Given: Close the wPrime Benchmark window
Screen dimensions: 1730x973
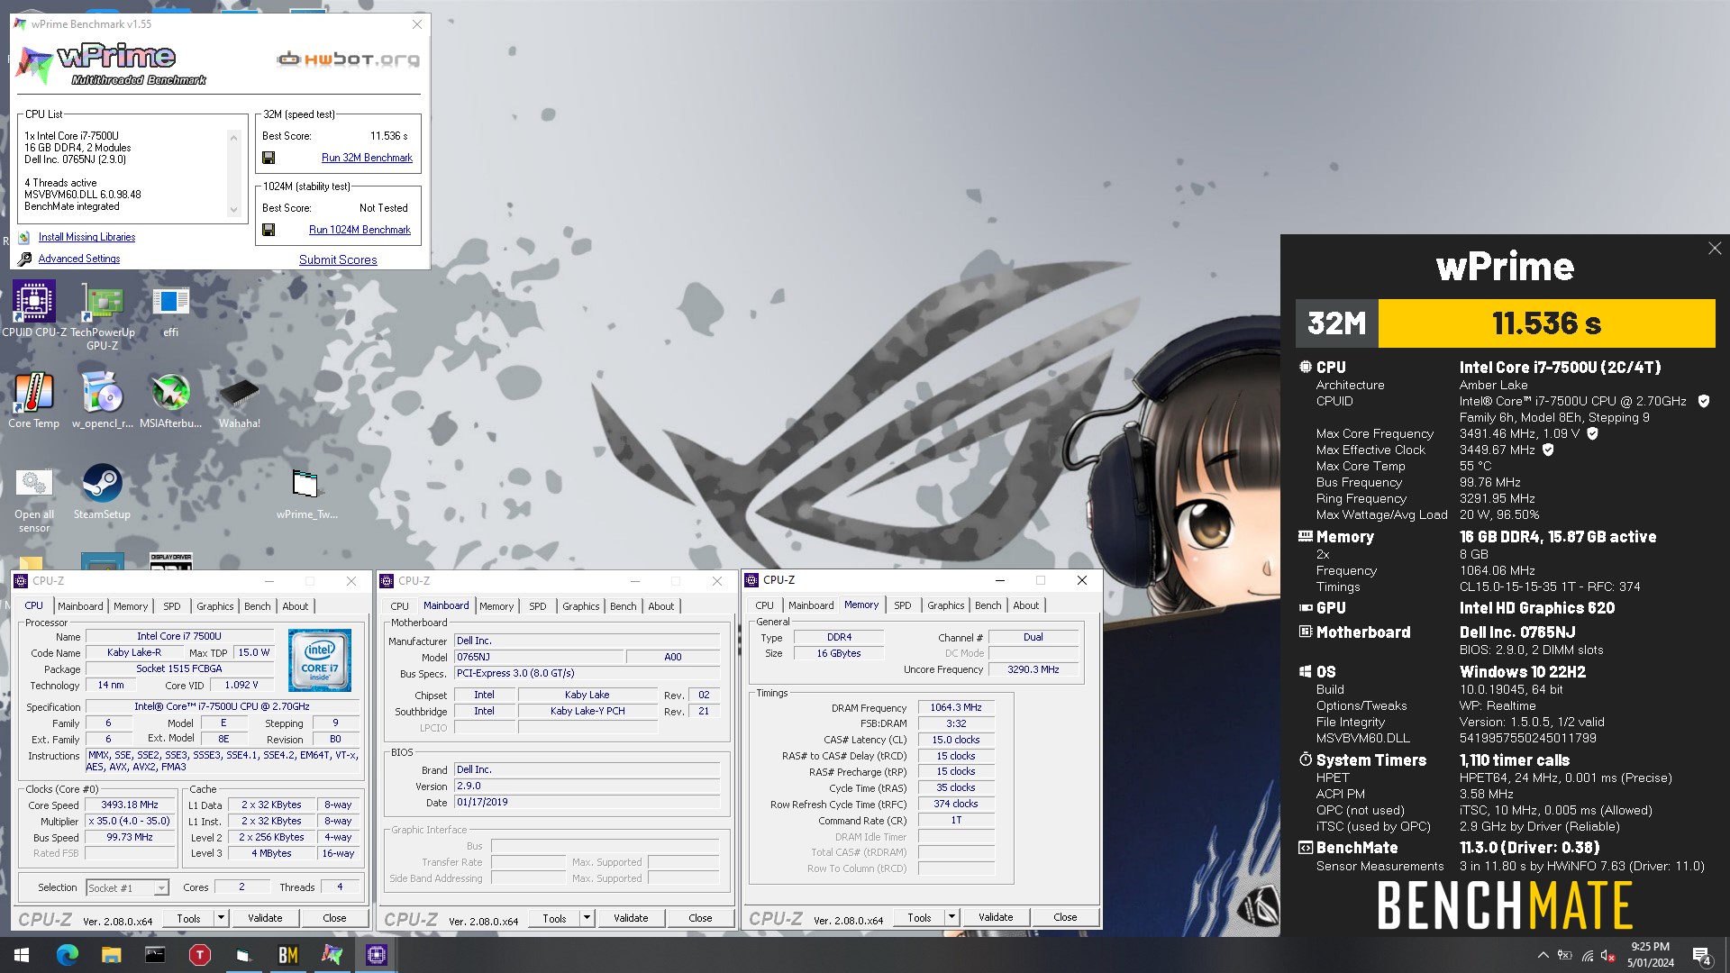Looking at the screenshot, I should (416, 24).
